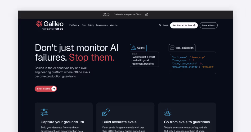Expand the Platform menu chevron

point(78,25)
